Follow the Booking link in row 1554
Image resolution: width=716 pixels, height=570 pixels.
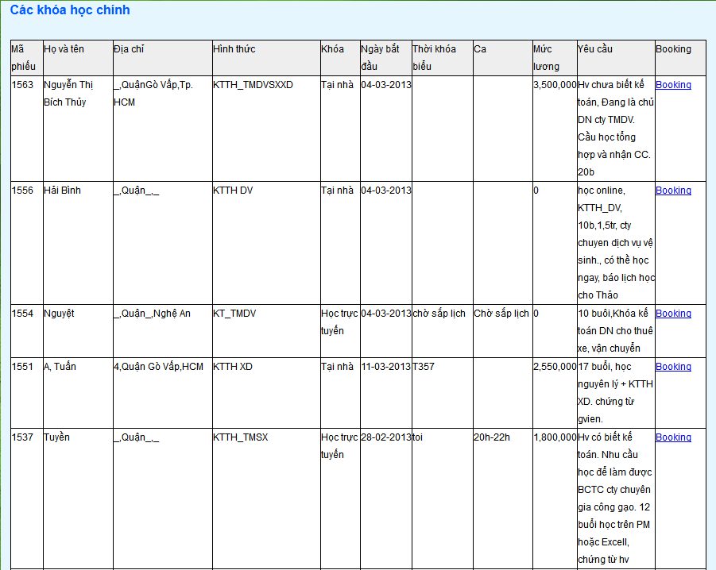click(673, 314)
